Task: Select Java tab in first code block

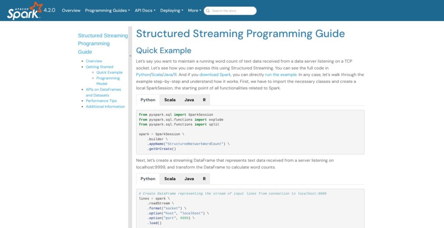Action: pyautogui.click(x=189, y=100)
